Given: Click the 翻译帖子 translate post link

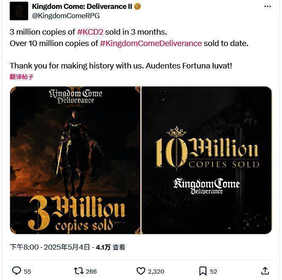Looking at the screenshot, I should pyautogui.click(x=21, y=77).
